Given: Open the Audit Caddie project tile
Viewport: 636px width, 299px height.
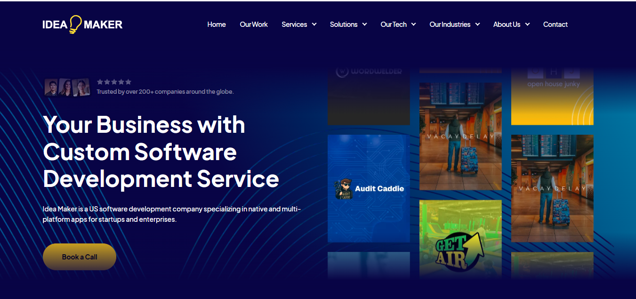Looking at the screenshot, I should (x=369, y=188).
